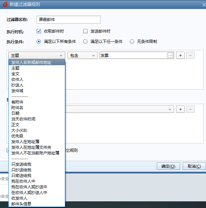Viewport: 206px width, 208px height.
Task: Pick 大小(KB) from the dropdown list
Action: point(19,130)
